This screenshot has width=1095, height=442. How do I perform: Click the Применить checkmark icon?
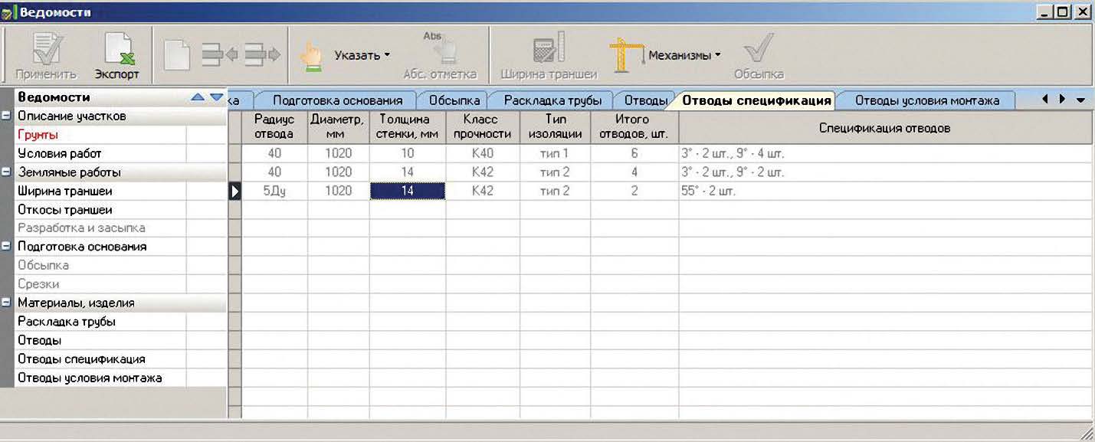[46, 51]
